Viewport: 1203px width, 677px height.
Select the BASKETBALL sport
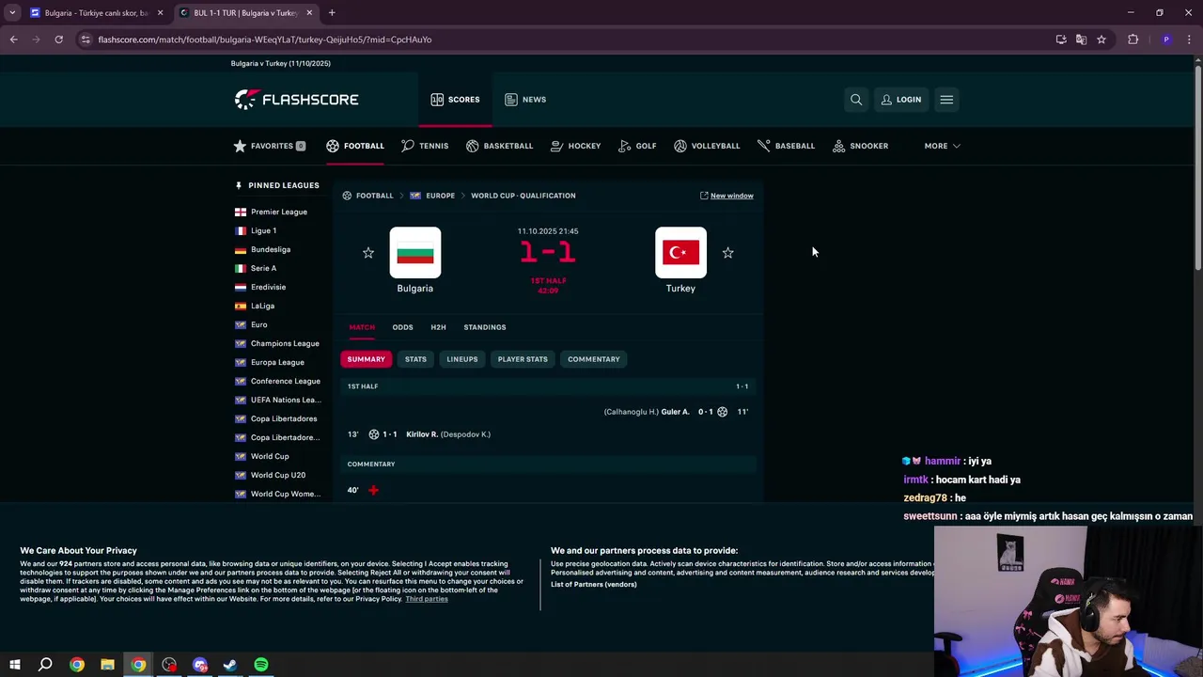(499, 146)
